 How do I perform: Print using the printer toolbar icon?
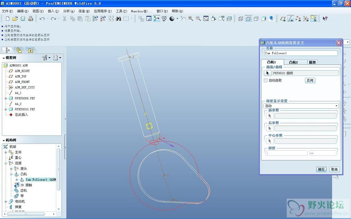pyautogui.click(x=31, y=19)
